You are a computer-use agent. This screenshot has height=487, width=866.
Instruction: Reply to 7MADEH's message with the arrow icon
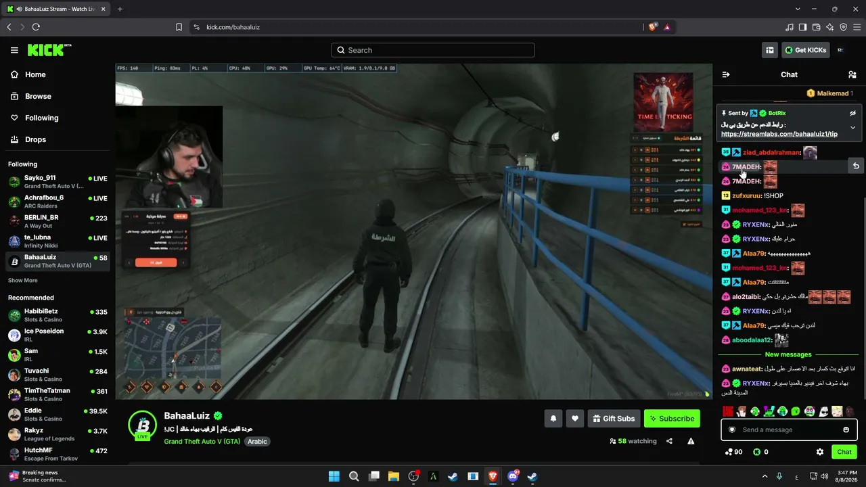pos(856,166)
